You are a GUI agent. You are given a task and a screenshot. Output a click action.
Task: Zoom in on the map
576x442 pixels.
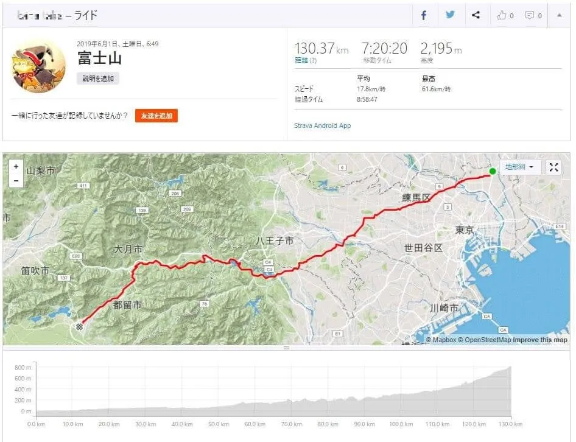16,166
